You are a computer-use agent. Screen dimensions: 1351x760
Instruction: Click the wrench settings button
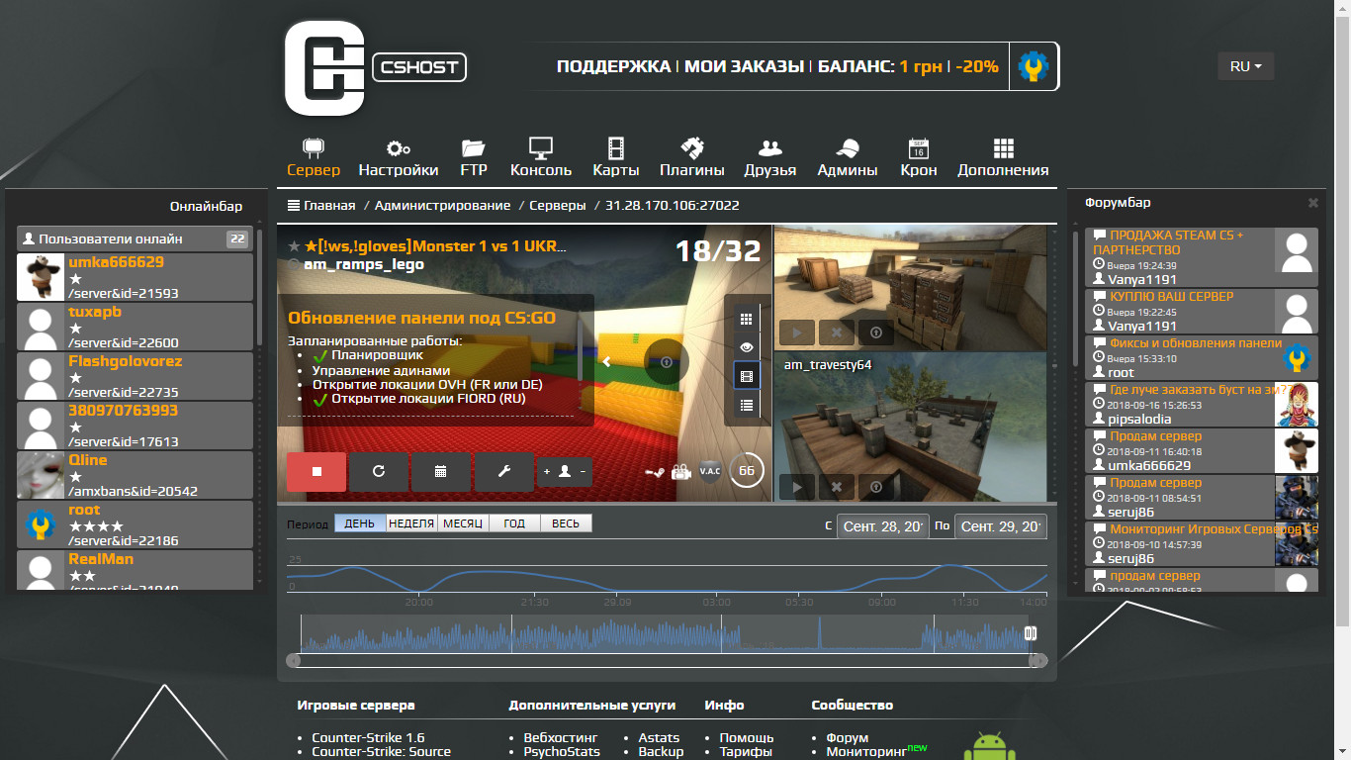503,472
